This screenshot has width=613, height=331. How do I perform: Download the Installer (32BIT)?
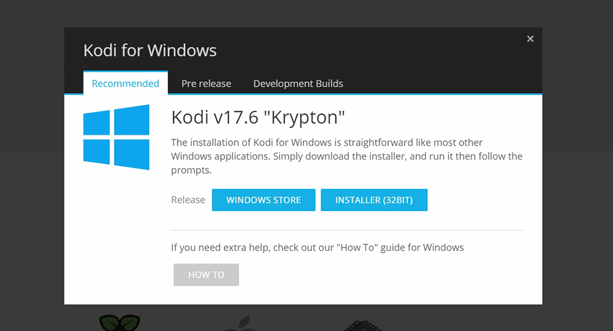[x=374, y=200]
